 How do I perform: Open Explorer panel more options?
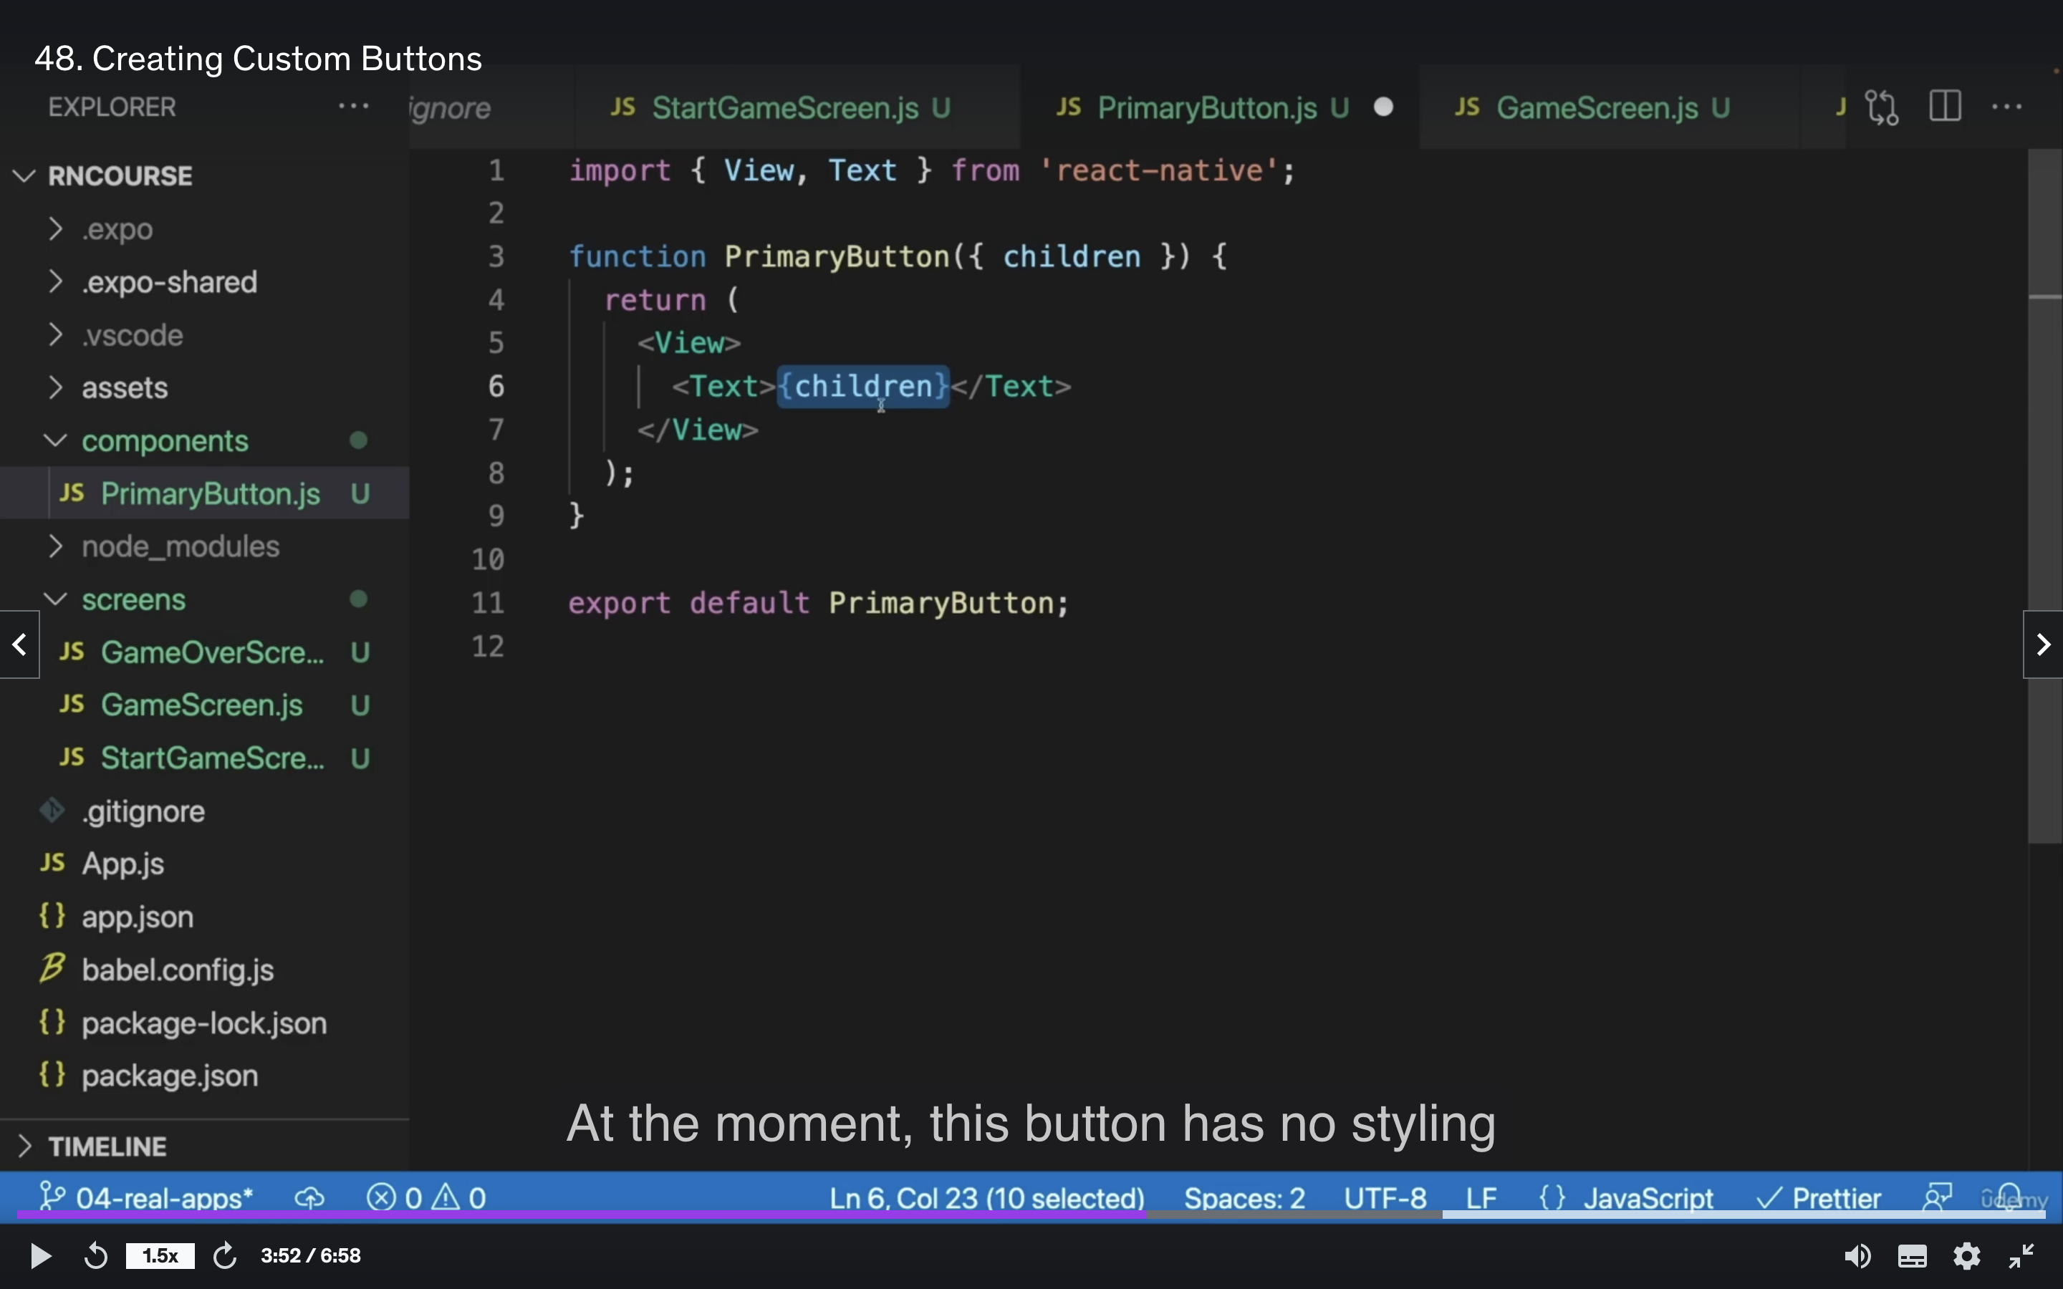tap(353, 107)
